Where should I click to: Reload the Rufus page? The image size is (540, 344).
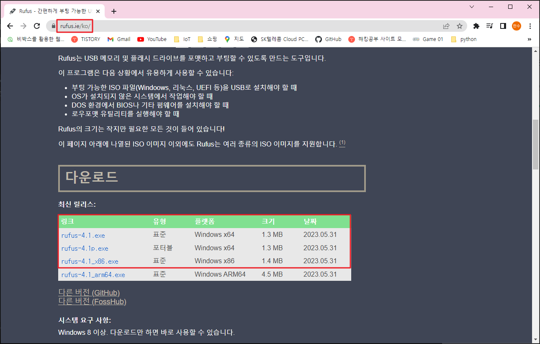(37, 26)
